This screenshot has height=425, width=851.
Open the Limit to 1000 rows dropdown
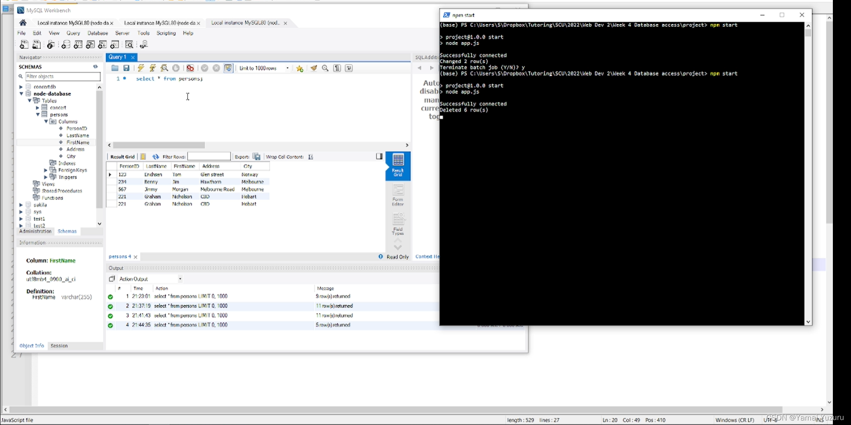tap(287, 68)
